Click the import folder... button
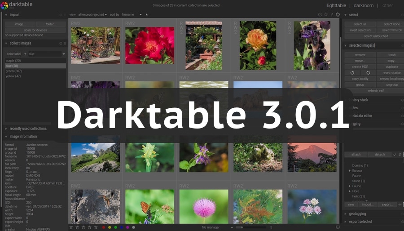Viewport: 404px width, 231px height. [51, 24]
